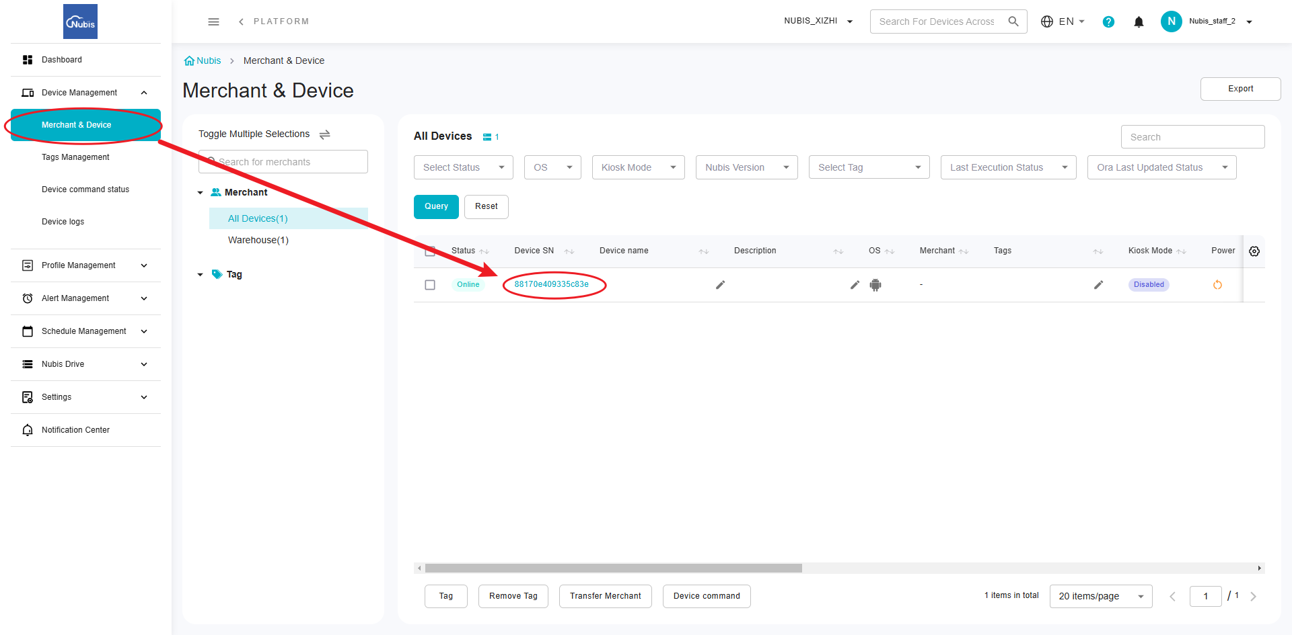Screen dimensions: 1292x635
Task: Select Warehouse(1) in merchant tree
Action: pyautogui.click(x=258, y=241)
